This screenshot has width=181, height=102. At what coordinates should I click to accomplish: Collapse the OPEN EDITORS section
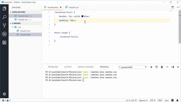point(25,12)
